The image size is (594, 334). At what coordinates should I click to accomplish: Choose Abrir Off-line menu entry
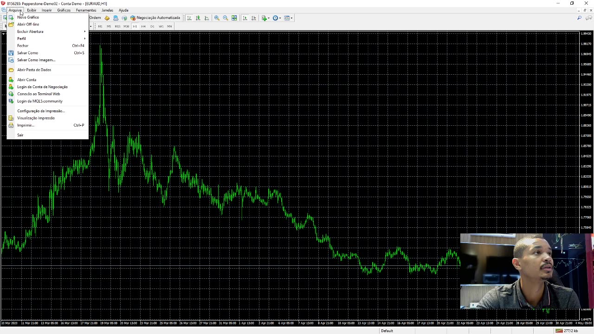pos(47,24)
